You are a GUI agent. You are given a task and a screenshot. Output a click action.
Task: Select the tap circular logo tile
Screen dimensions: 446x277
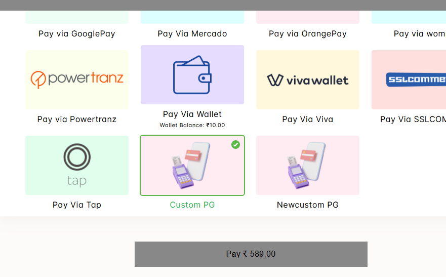click(x=77, y=165)
